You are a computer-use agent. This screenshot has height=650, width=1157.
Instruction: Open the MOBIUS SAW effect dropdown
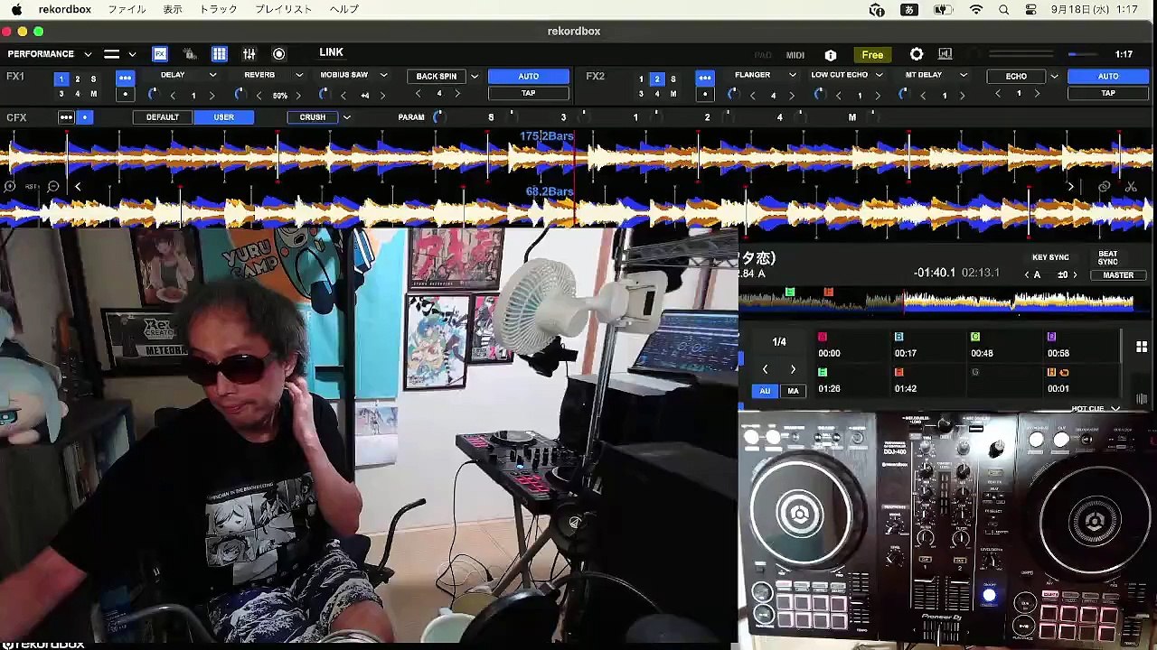coord(383,76)
